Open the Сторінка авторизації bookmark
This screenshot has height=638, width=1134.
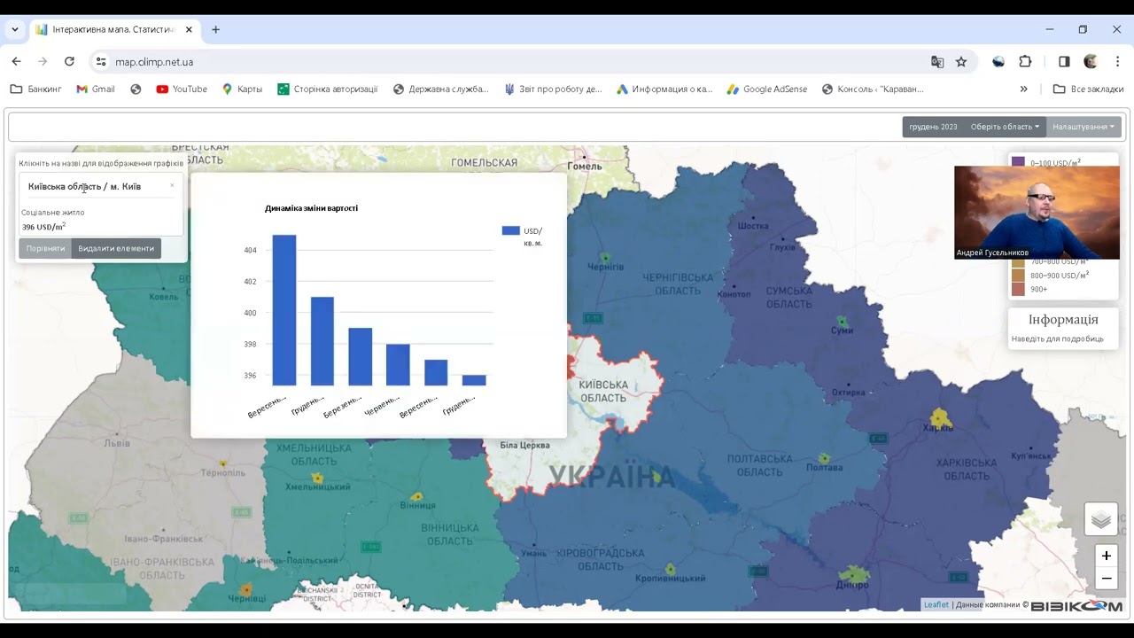pyautogui.click(x=328, y=89)
